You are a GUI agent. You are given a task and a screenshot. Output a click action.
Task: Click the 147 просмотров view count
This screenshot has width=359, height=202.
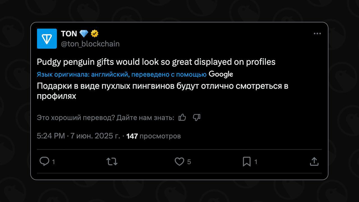[x=153, y=136]
